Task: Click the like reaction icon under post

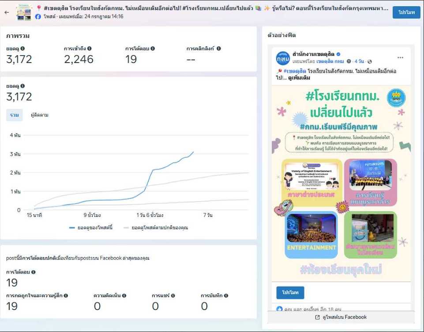Action: pyautogui.click(x=280, y=309)
